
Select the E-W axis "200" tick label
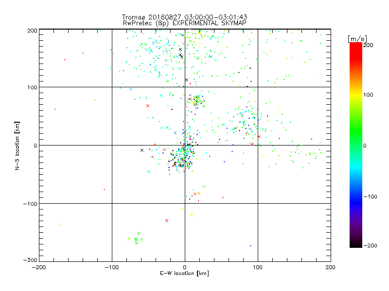point(331,267)
